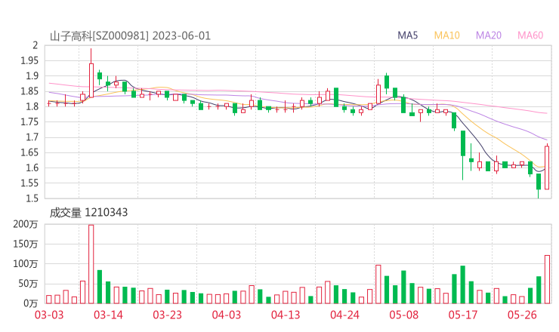
Task: Click the 1.85 price axis label
Action: coord(29,91)
